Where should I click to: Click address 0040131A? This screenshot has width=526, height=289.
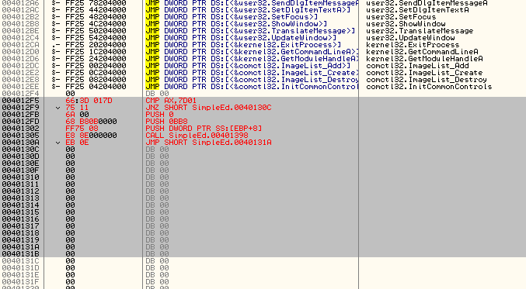20,247
